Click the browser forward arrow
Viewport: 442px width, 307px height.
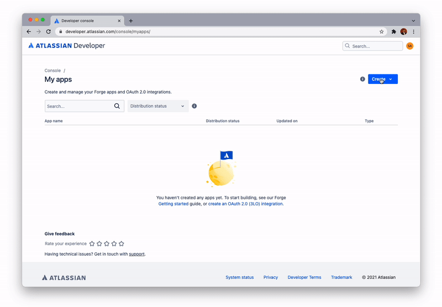click(39, 31)
